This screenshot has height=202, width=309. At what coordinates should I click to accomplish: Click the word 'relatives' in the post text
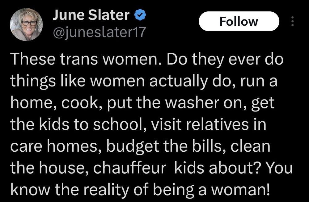(217, 124)
